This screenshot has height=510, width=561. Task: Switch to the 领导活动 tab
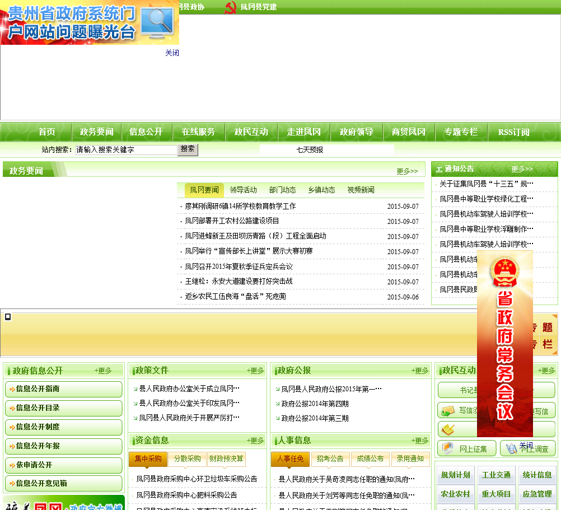(x=244, y=190)
